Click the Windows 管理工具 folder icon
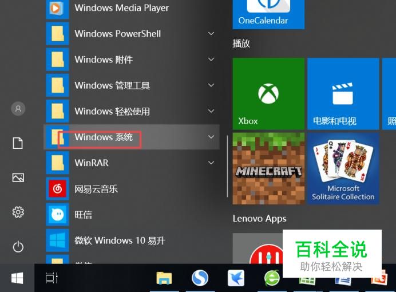 tap(57, 85)
